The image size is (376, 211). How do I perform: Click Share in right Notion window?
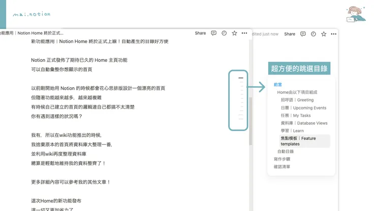[x=290, y=34]
